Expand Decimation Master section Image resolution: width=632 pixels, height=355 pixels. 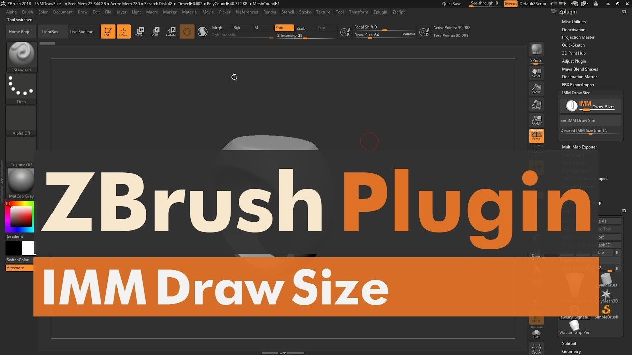tap(580, 77)
